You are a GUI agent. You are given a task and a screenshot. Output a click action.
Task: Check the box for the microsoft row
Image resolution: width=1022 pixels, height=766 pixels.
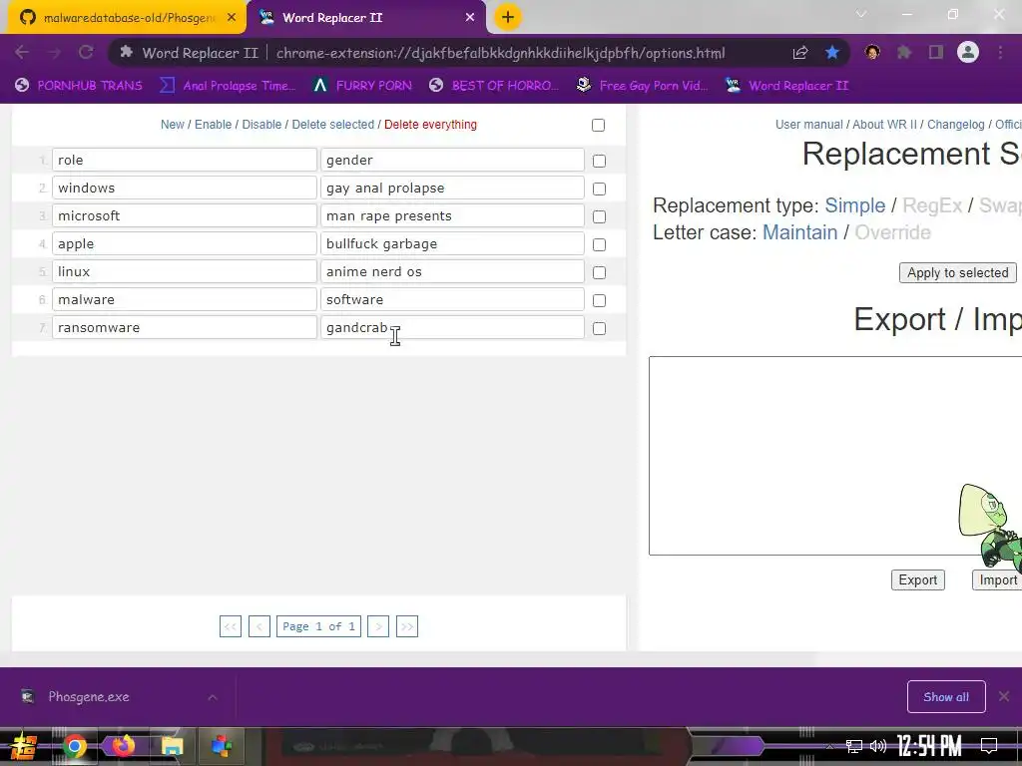(x=599, y=216)
